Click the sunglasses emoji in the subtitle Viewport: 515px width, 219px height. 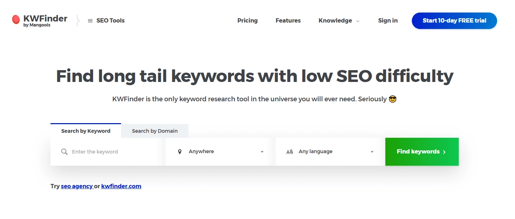click(x=393, y=99)
